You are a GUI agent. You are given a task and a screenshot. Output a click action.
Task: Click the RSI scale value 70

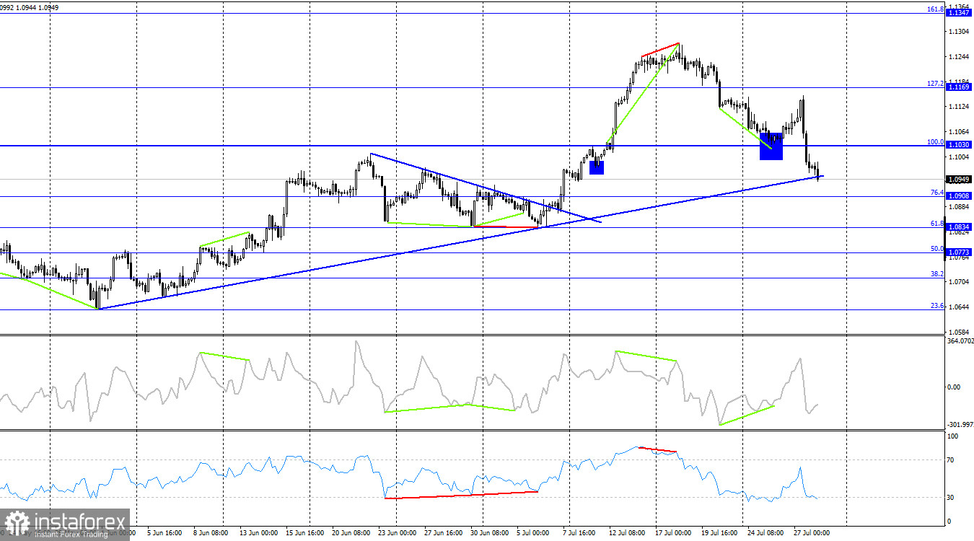[x=952, y=460]
